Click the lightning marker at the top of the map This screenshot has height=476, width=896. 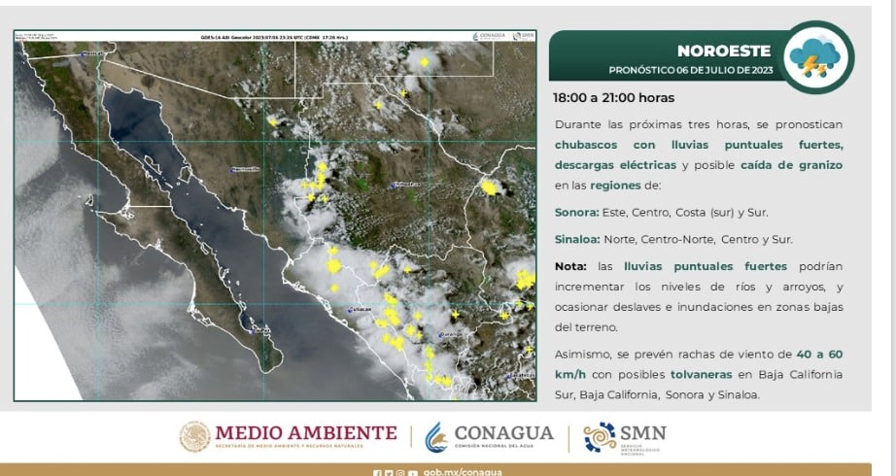point(424,62)
